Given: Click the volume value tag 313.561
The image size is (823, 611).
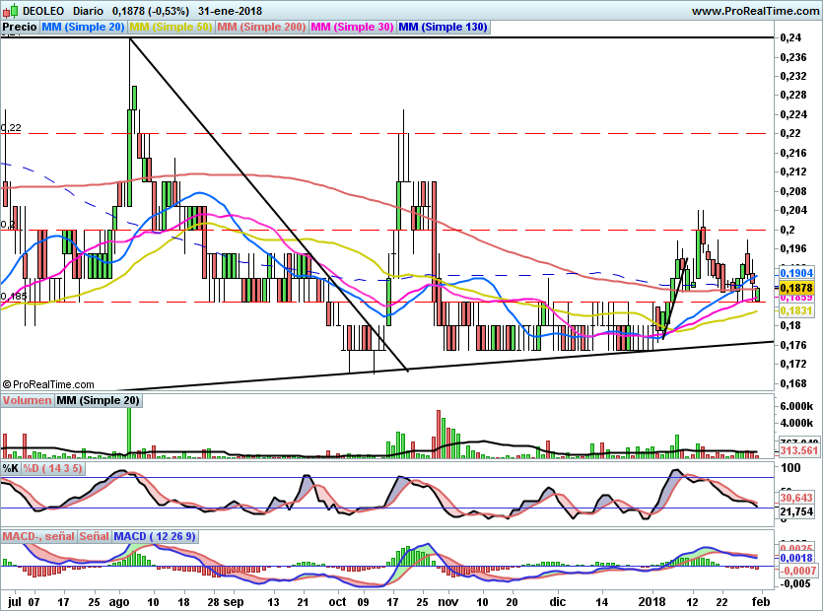Looking at the screenshot, I should [x=794, y=451].
